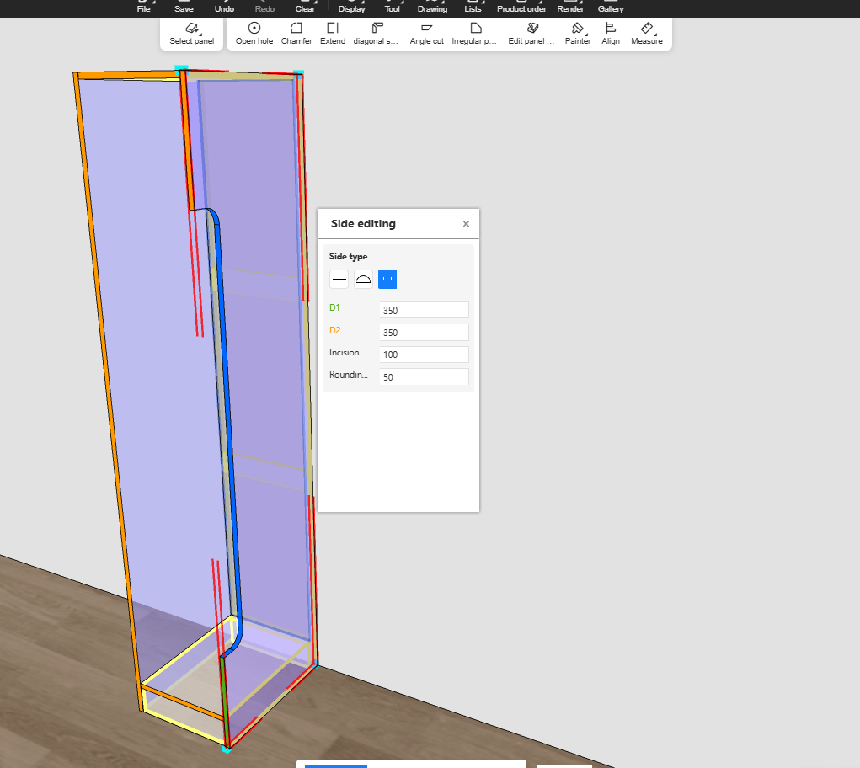Open the Gallery menu
Viewport: 860px width, 768px height.
tap(611, 8)
